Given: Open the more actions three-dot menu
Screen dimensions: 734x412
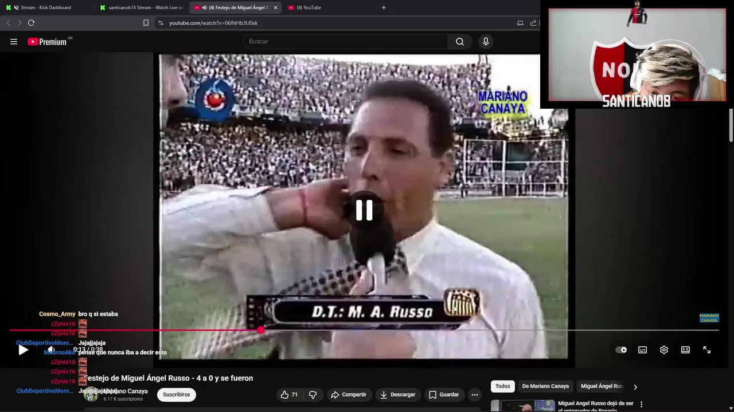Looking at the screenshot, I should tap(474, 395).
